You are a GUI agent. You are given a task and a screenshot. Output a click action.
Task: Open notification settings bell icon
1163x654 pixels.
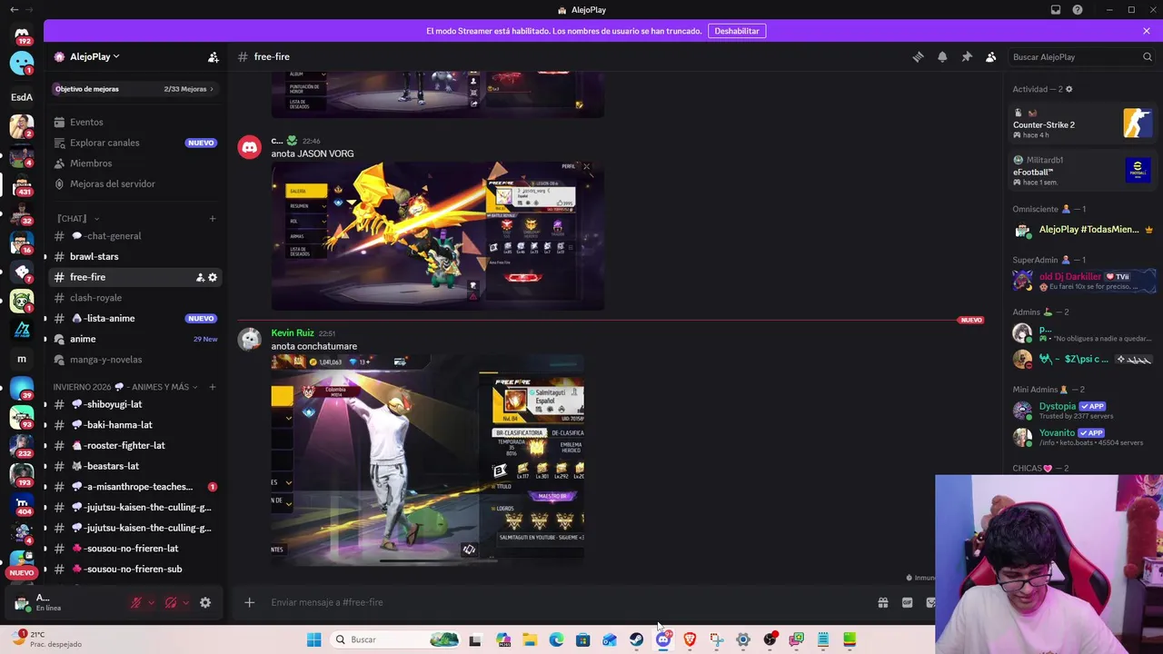point(942,56)
